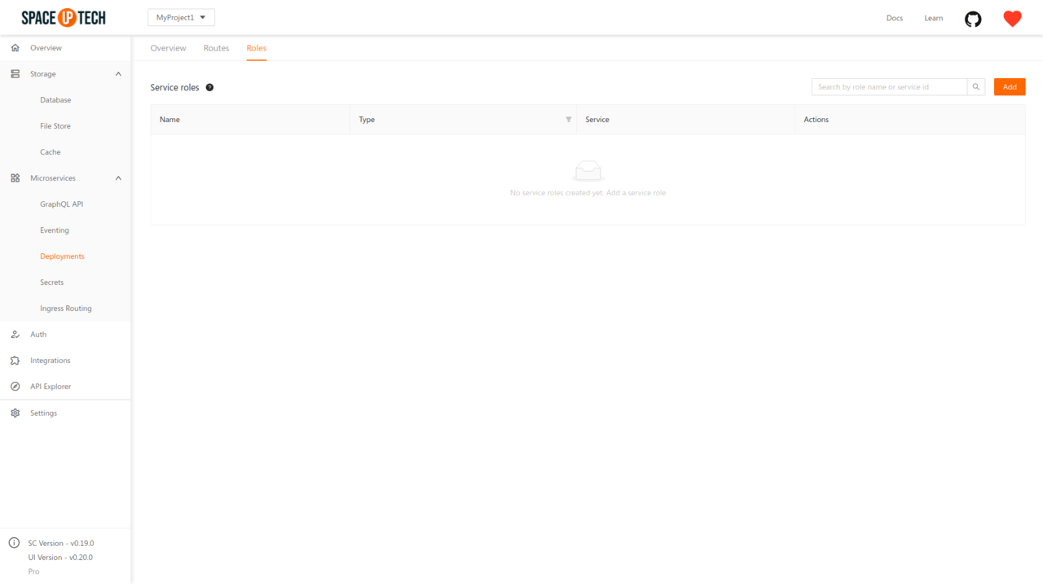Click the 'No service roles created yet' message

coord(588,193)
